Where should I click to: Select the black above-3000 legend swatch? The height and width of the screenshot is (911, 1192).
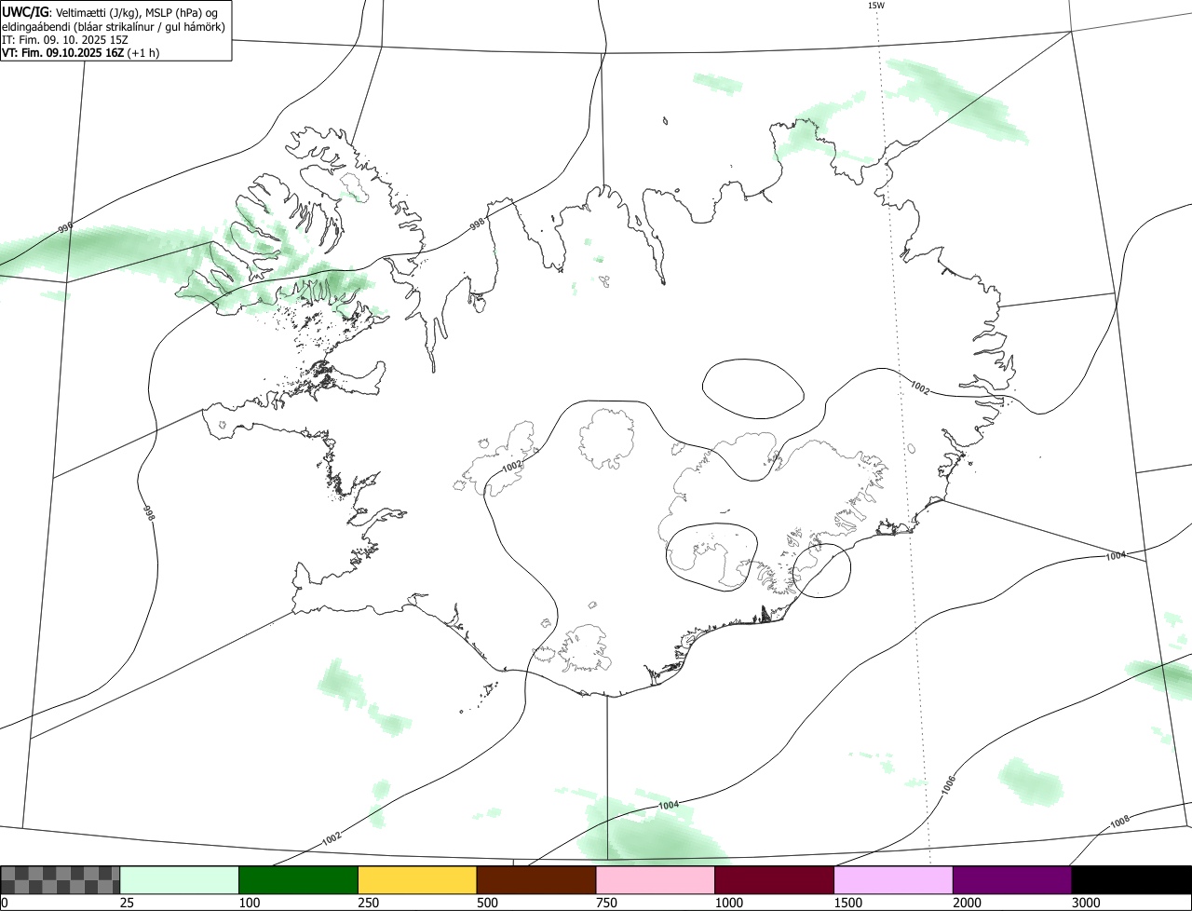pyautogui.click(x=1131, y=880)
